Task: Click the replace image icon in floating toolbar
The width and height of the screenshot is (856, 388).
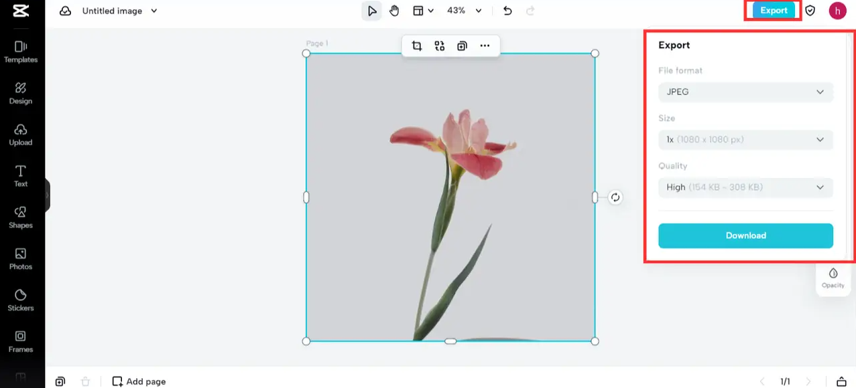Action: (x=440, y=45)
